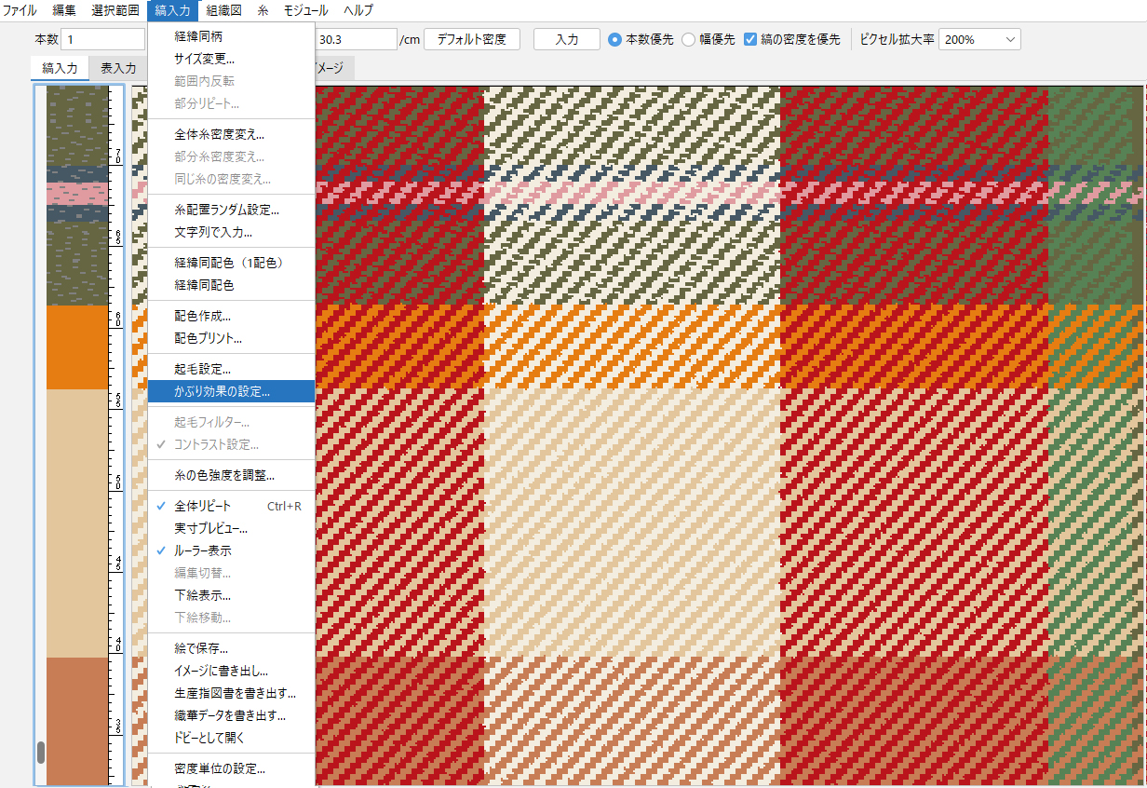Screen dimensions: 1147x788
Task: Click the orange stripe in yarn strip
Action: click(77, 347)
